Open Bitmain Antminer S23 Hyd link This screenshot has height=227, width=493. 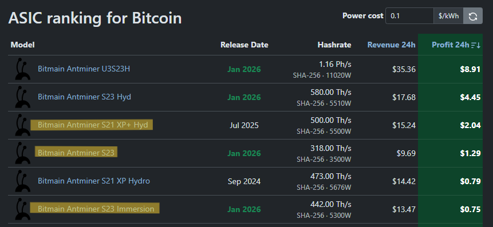click(x=84, y=97)
